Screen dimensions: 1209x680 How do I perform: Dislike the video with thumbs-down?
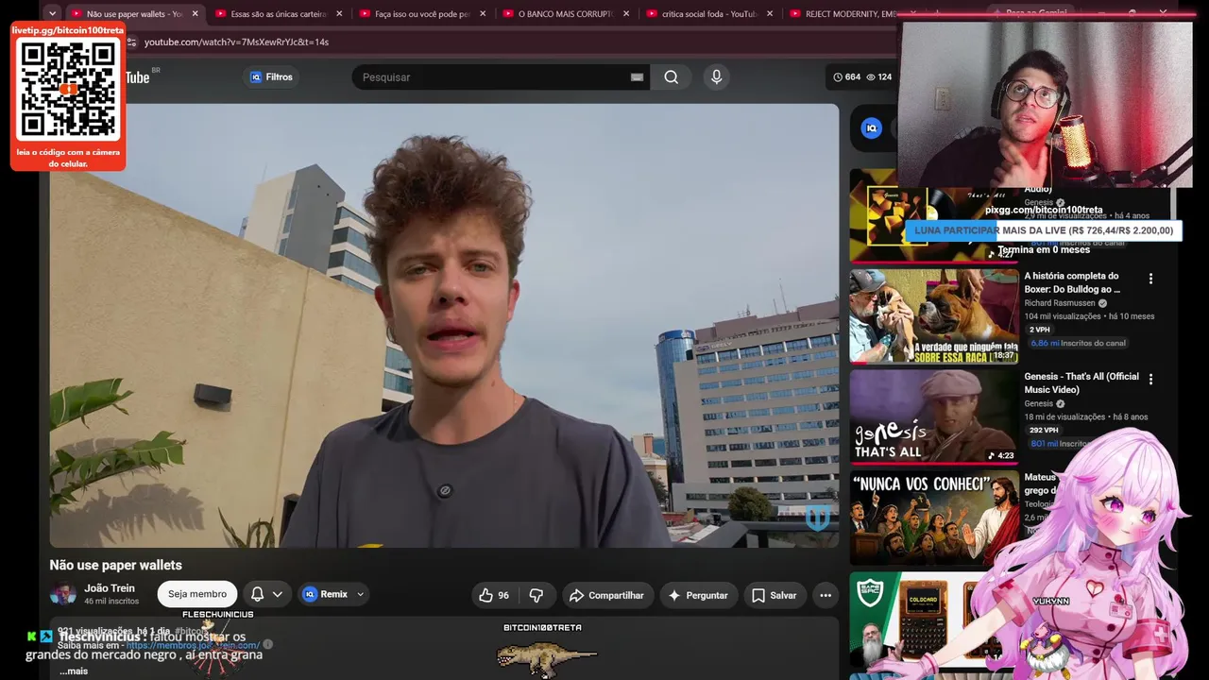pyautogui.click(x=536, y=595)
